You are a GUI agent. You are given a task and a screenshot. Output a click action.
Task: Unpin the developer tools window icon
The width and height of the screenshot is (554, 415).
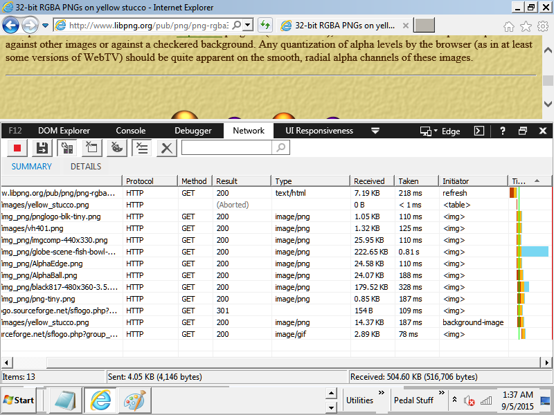coord(523,131)
